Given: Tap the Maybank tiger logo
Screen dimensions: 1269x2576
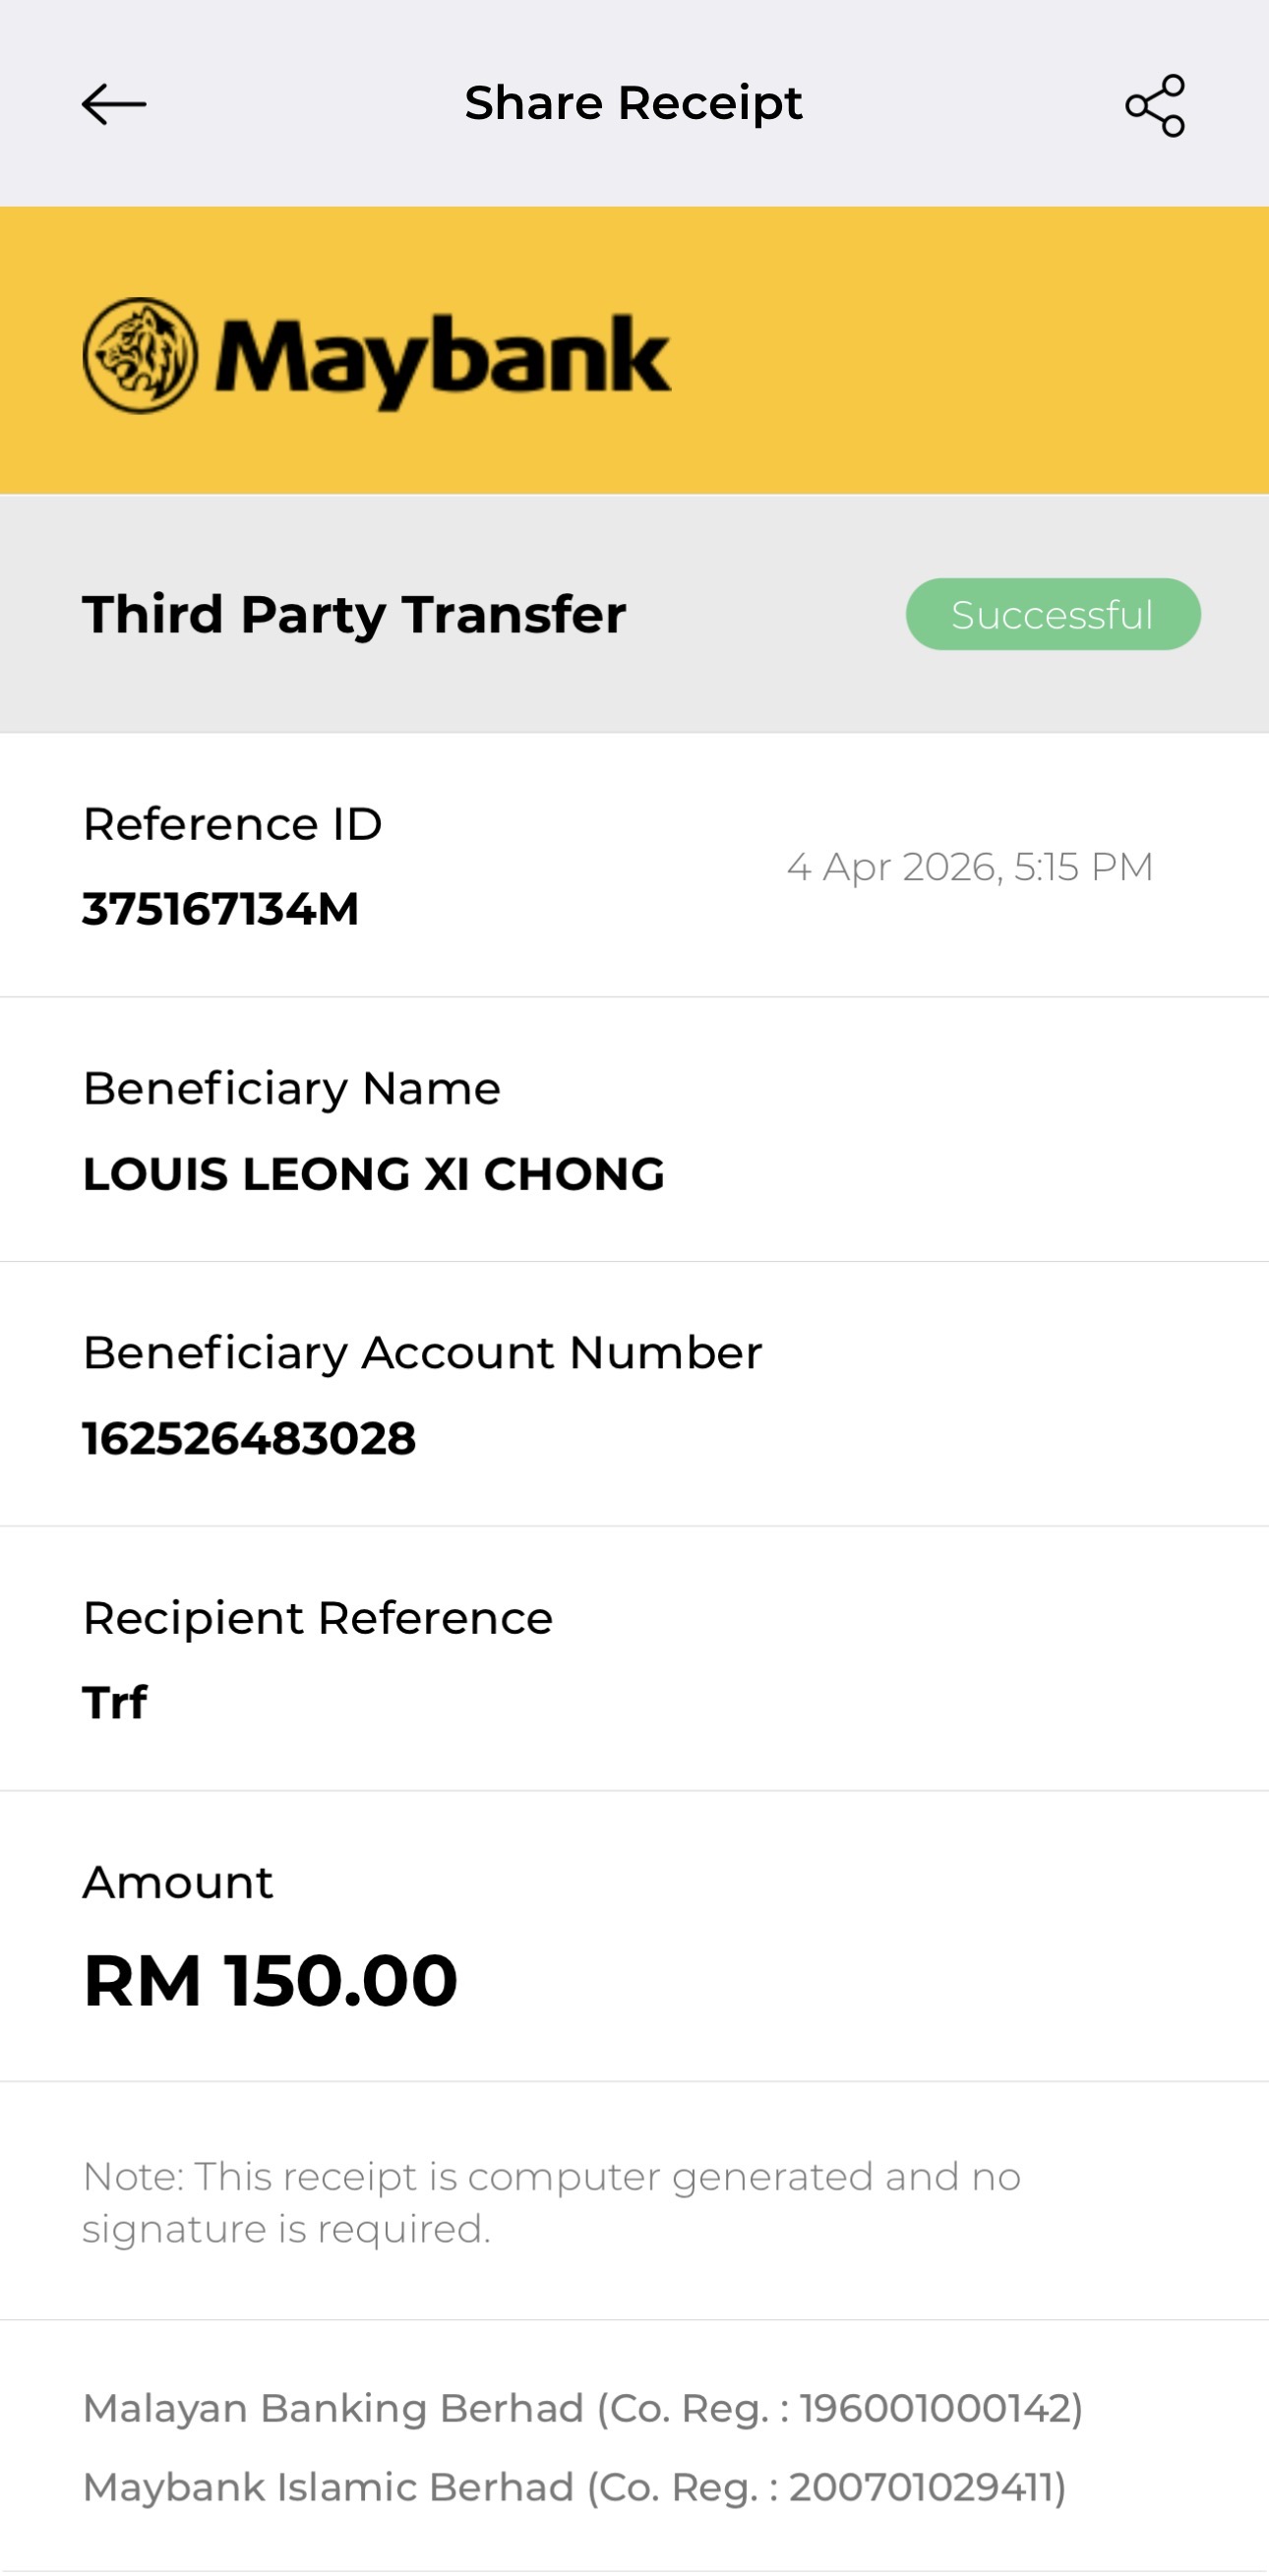Looking at the screenshot, I should (140, 355).
